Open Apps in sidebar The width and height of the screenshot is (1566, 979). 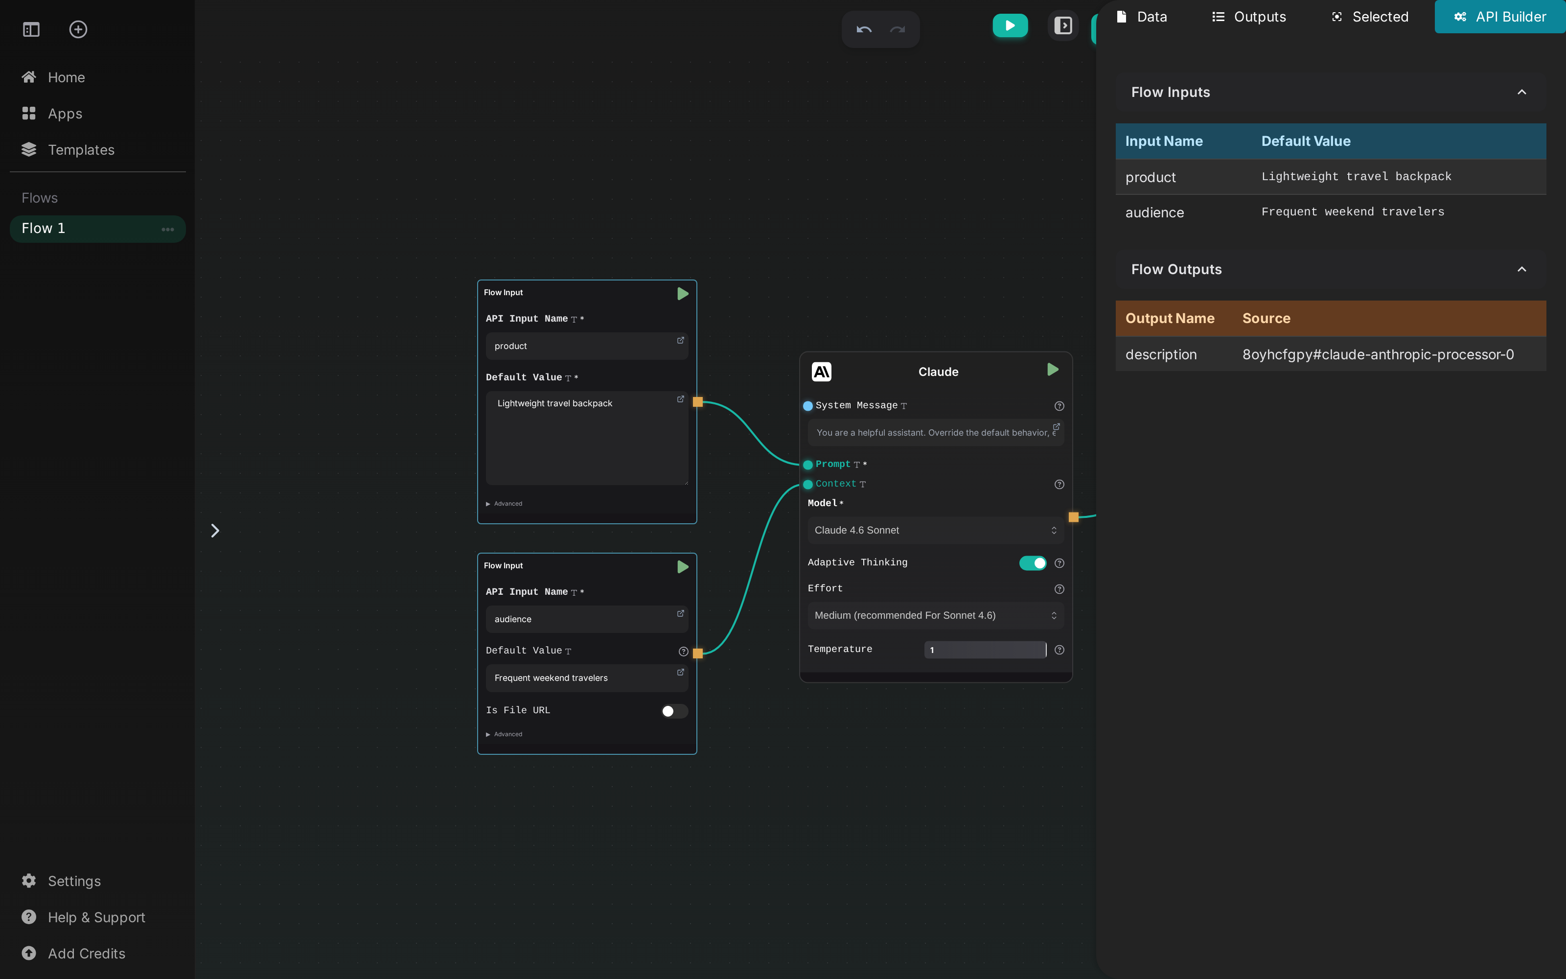pos(52,114)
